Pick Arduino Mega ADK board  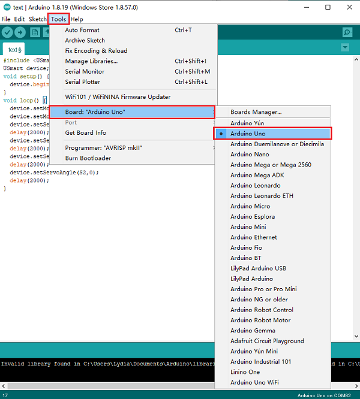(272, 176)
